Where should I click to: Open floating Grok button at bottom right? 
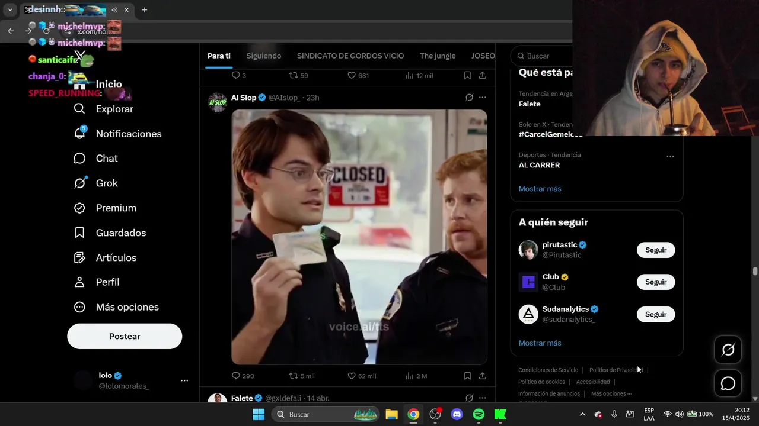coord(728,350)
